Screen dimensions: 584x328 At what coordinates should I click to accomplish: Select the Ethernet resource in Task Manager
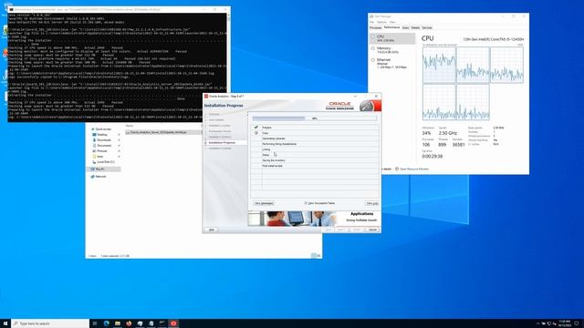[392, 63]
